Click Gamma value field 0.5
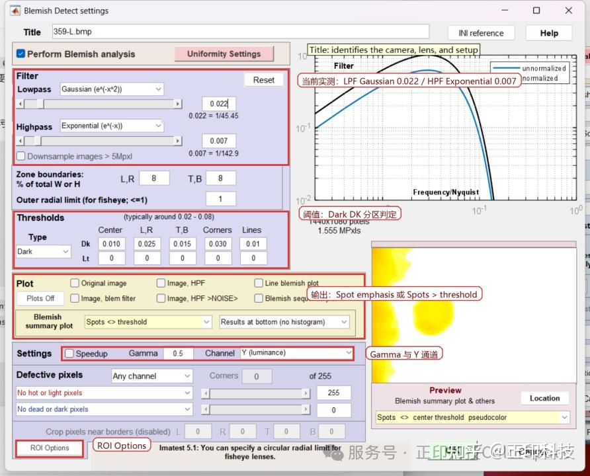The height and width of the screenshot is (476, 590). [x=178, y=354]
